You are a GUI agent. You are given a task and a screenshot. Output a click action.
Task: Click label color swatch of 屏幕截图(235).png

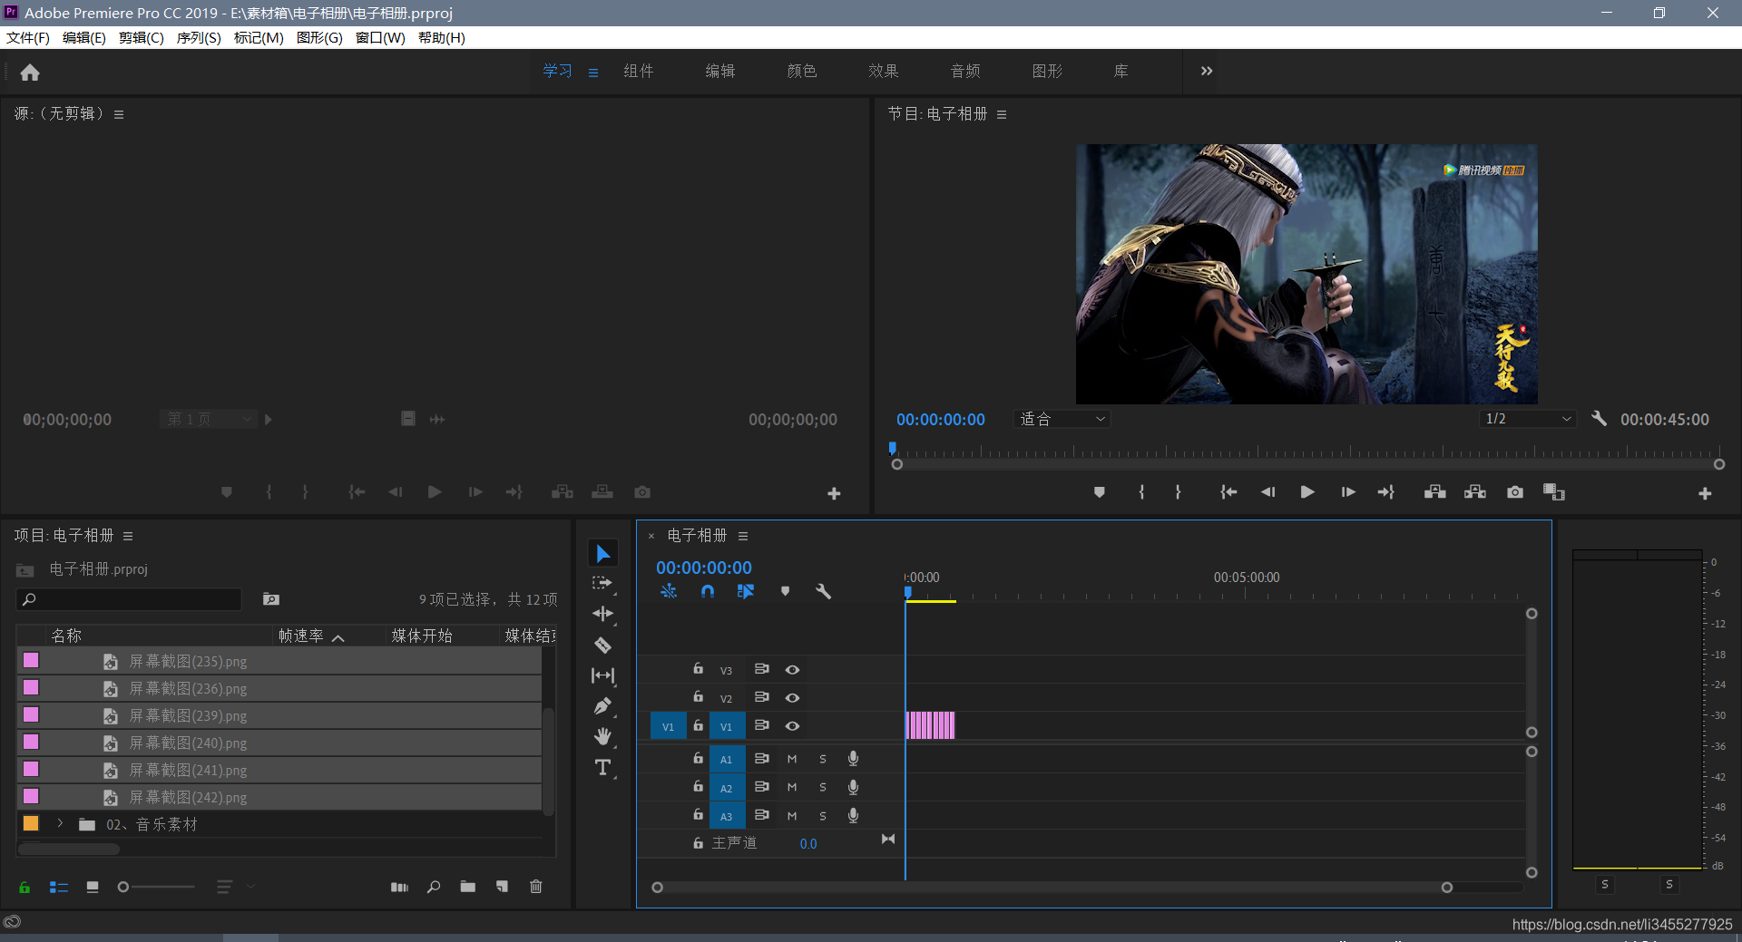(x=31, y=660)
